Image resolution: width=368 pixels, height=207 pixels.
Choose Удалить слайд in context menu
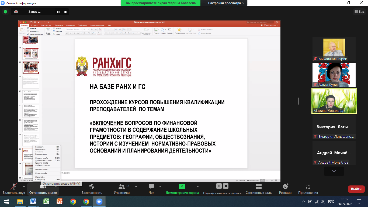(47, 163)
